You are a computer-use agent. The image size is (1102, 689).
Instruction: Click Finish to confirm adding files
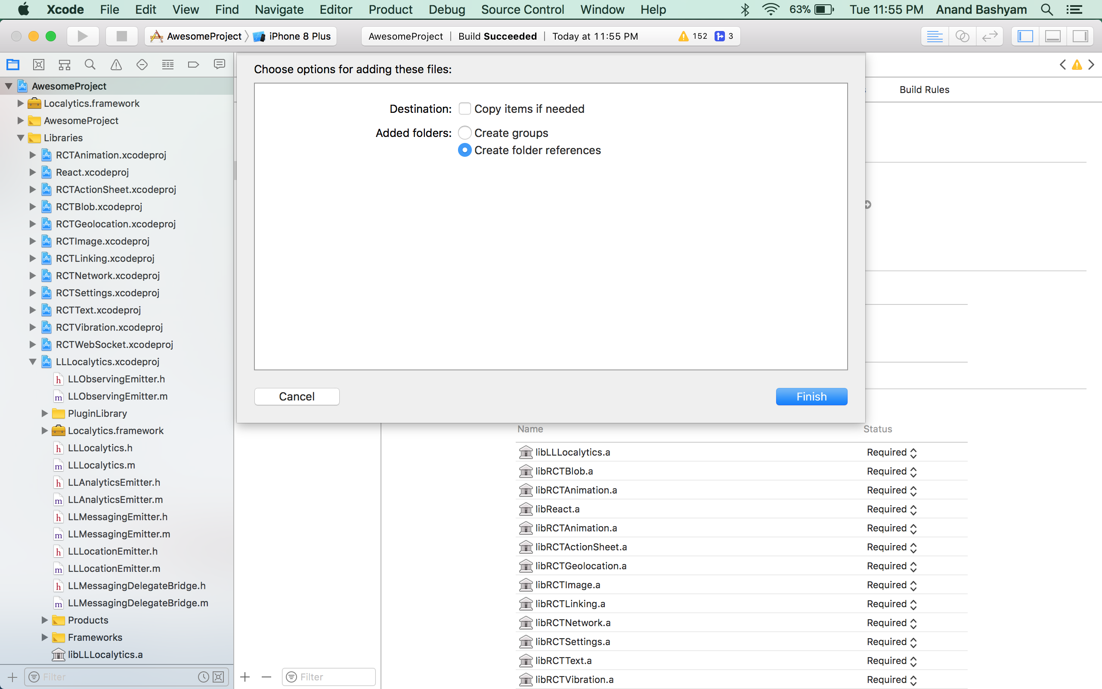[x=811, y=395]
